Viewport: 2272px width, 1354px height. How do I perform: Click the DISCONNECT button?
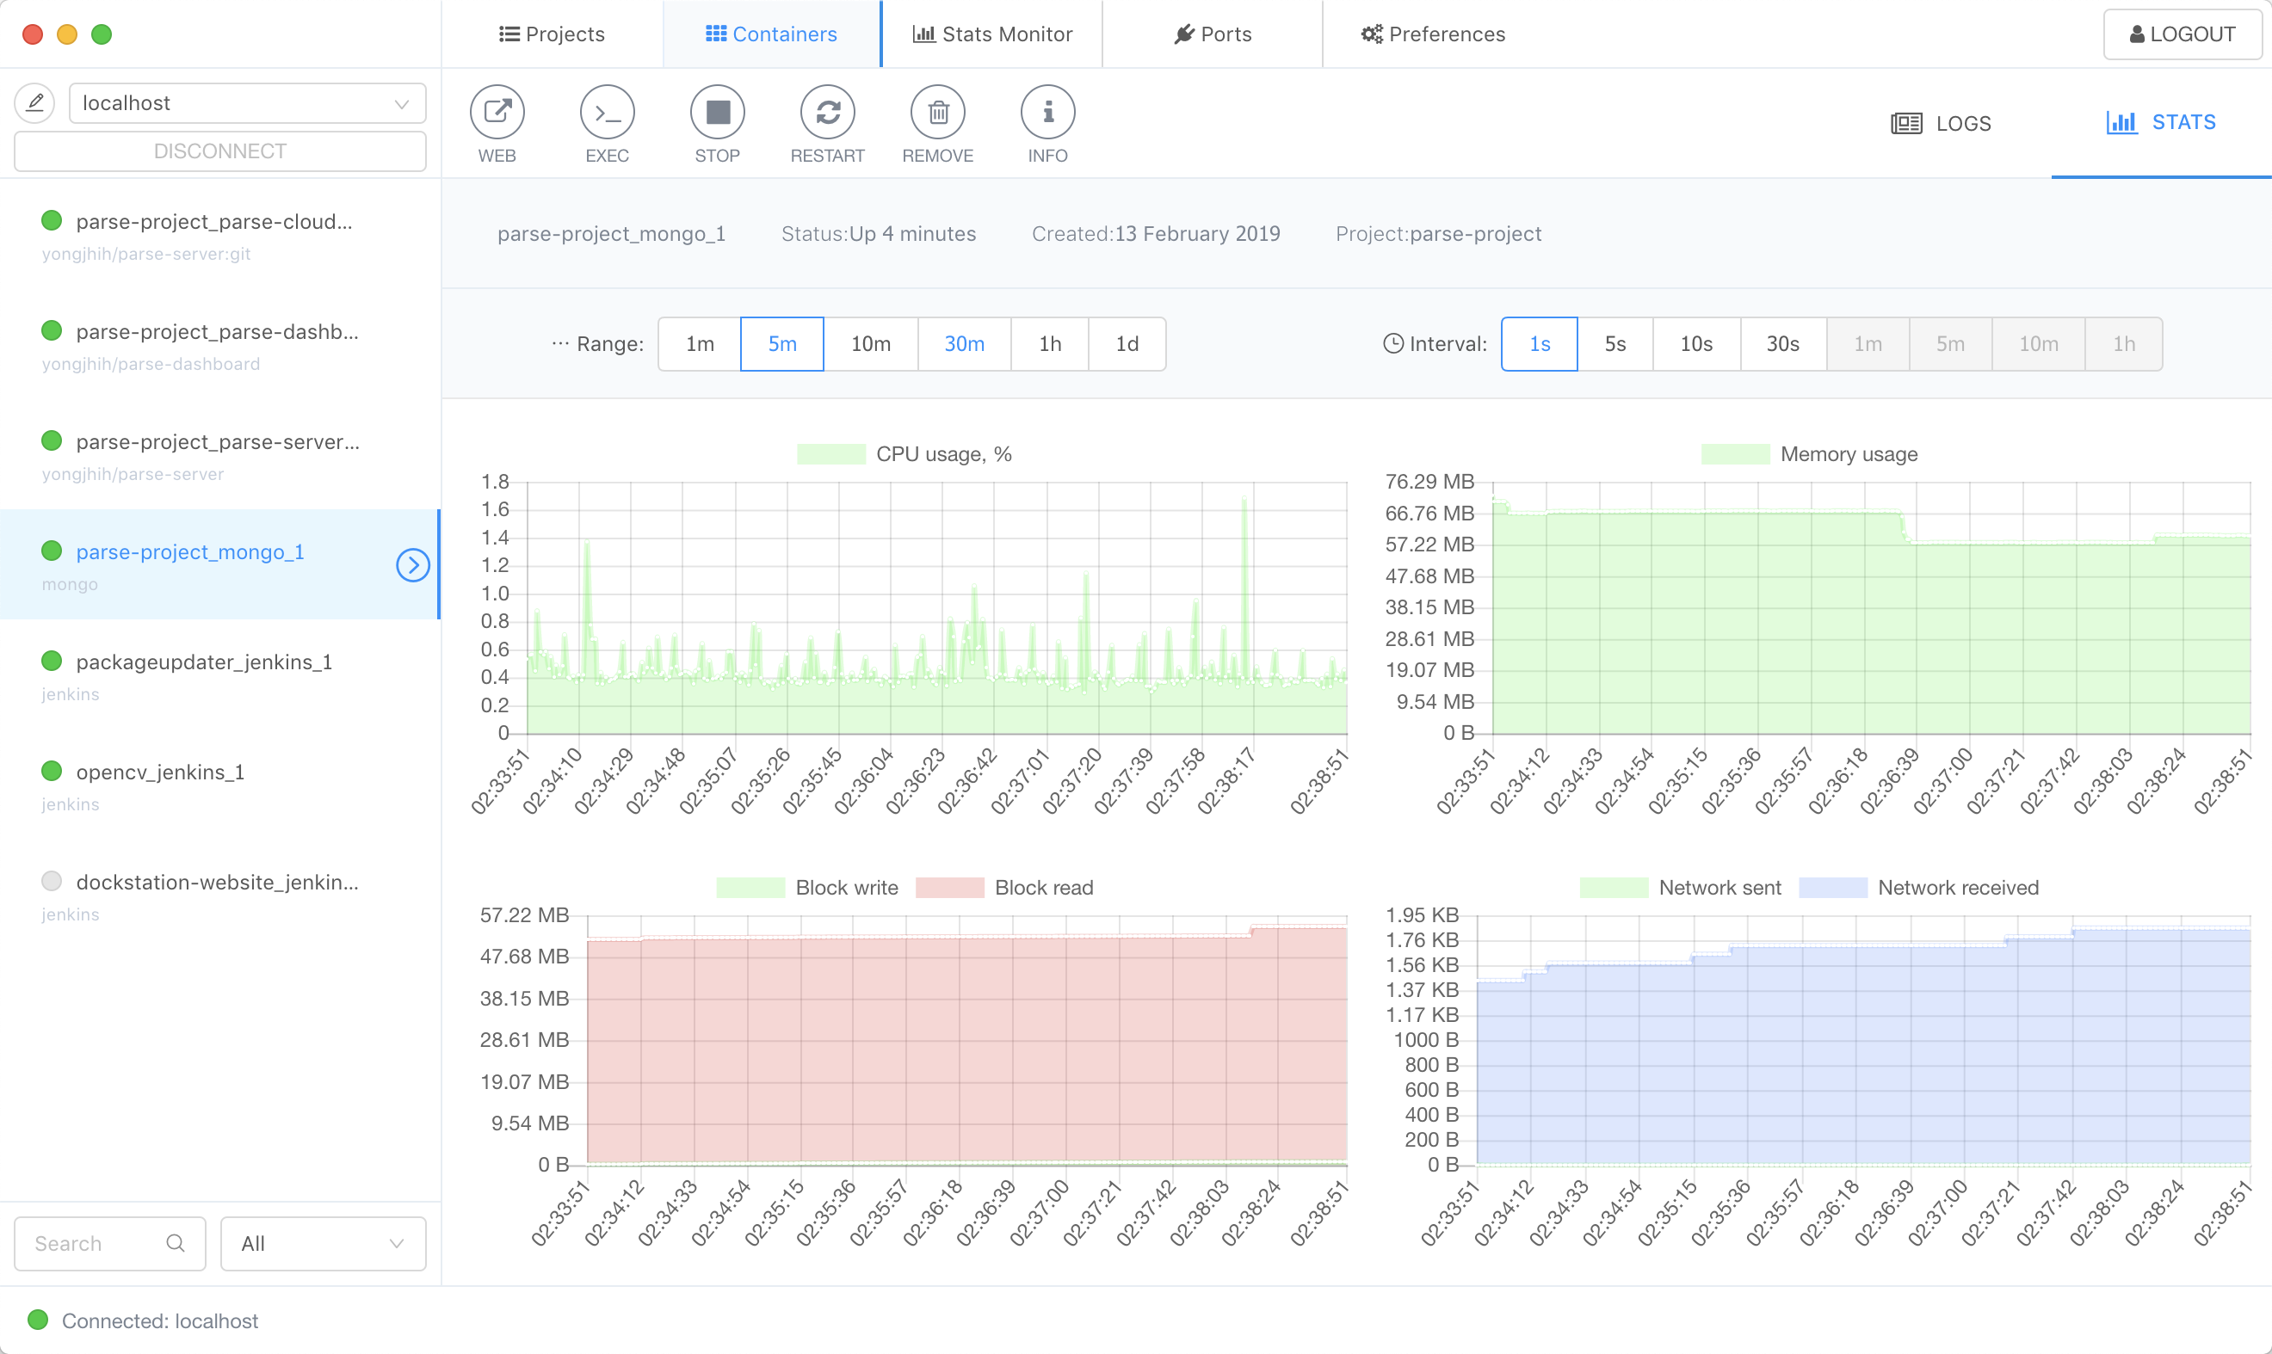point(219,151)
